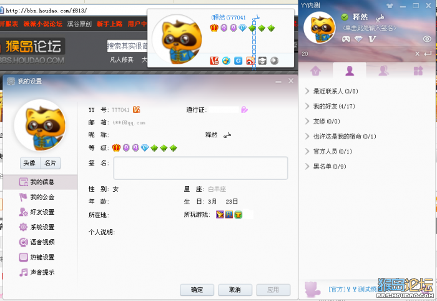Click the blue diamond level icon in profile card
The image size is (437, 301).
click(242, 28)
